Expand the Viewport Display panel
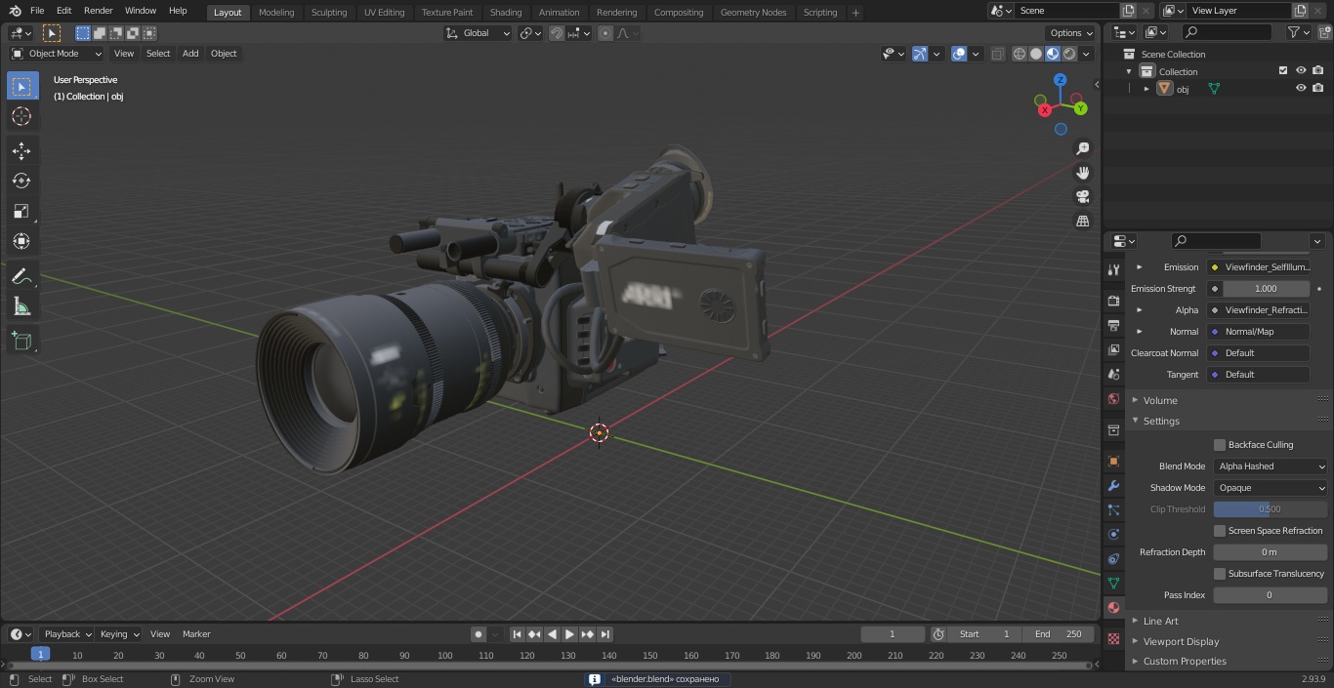The width and height of the screenshot is (1334, 688). point(1181,641)
